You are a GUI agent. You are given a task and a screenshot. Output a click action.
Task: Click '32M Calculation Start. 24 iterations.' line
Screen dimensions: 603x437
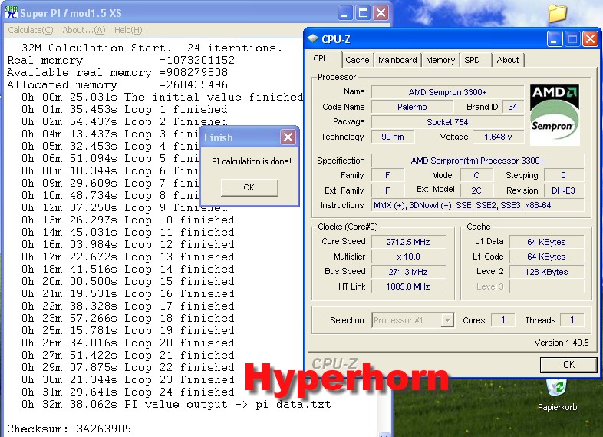click(x=153, y=48)
